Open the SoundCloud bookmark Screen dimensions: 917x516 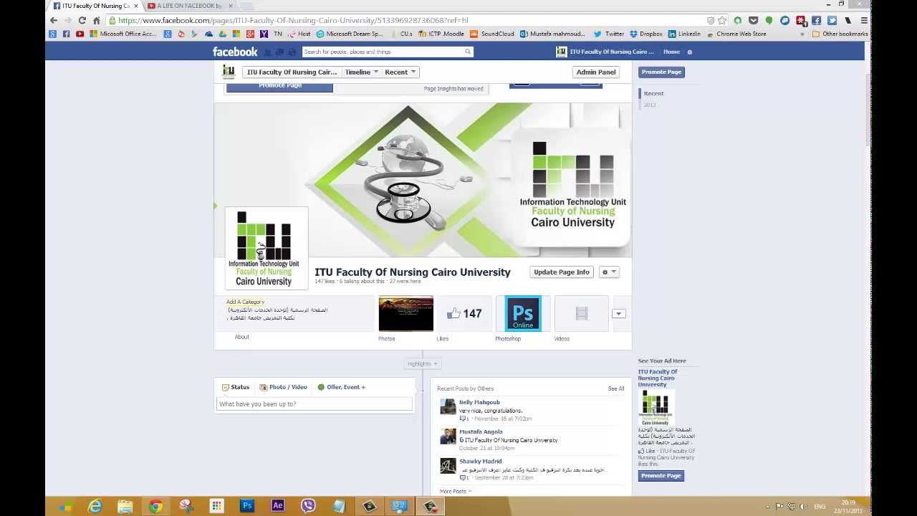(492, 34)
